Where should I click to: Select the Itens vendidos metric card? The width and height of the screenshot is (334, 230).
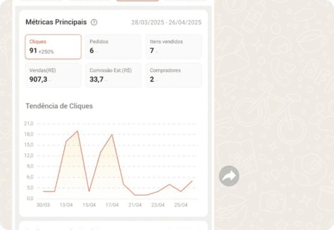174,47
